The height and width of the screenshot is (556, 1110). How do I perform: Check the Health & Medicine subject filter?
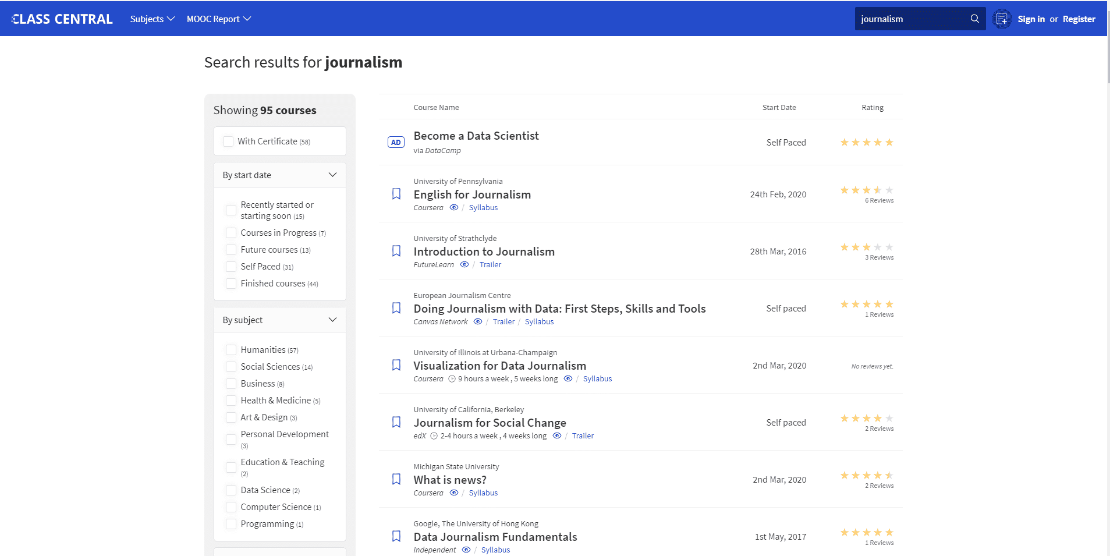click(x=231, y=401)
